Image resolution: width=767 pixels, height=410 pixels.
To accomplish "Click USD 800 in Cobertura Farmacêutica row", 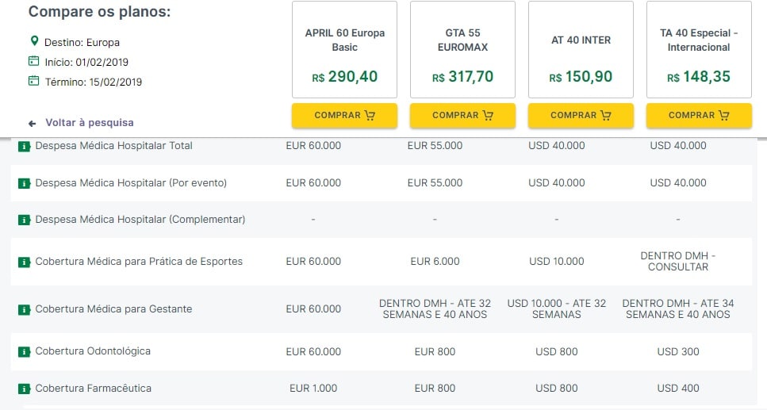I will tap(557, 388).
